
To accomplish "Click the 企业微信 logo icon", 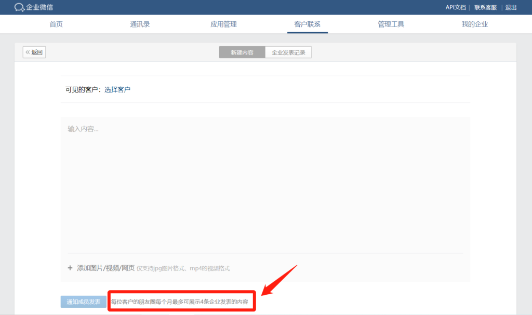I will tap(19, 7).
